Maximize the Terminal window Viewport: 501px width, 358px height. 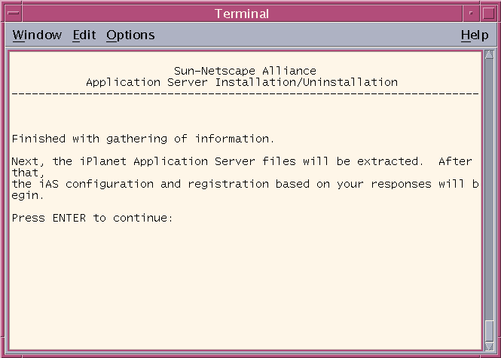[x=488, y=14]
